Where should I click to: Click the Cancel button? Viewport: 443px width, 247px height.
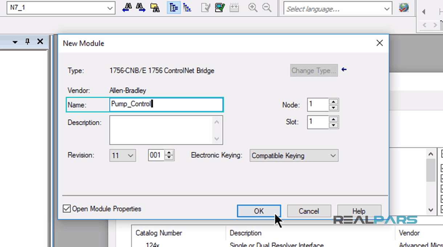click(x=309, y=211)
